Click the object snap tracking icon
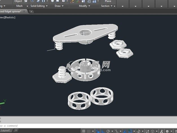 pyautogui.click(x=124, y=131)
